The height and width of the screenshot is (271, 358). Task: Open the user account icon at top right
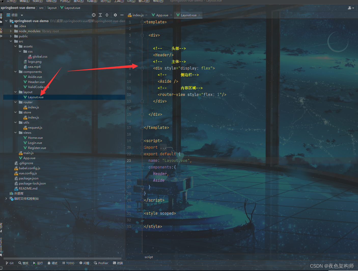pyautogui.click(x=351, y=8)
